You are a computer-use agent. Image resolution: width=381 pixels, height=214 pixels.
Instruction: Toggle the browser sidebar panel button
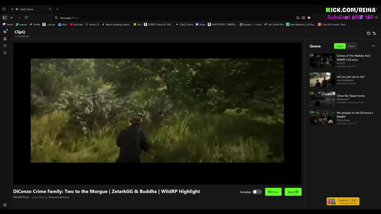tap(5, 18)
